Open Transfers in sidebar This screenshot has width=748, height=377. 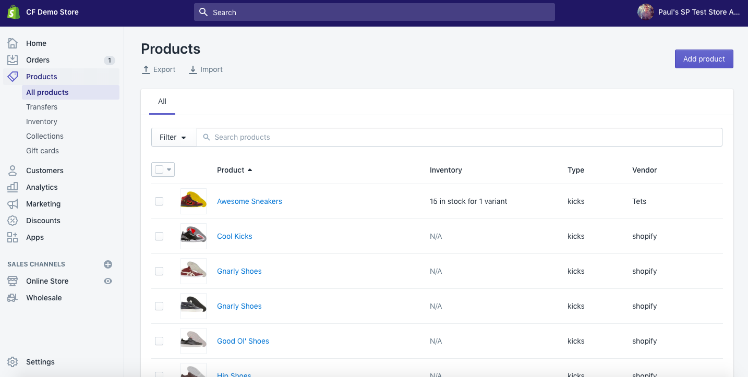tap(42, 107)
